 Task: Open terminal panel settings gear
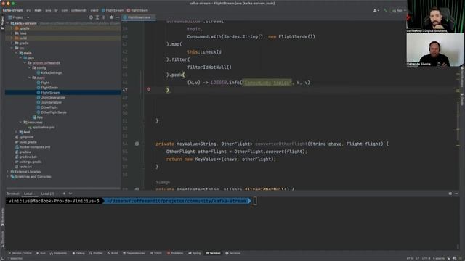pos(450,194)
